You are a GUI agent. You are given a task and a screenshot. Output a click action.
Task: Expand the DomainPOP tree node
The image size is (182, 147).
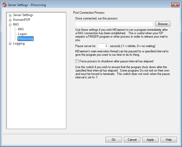point(10,20)
